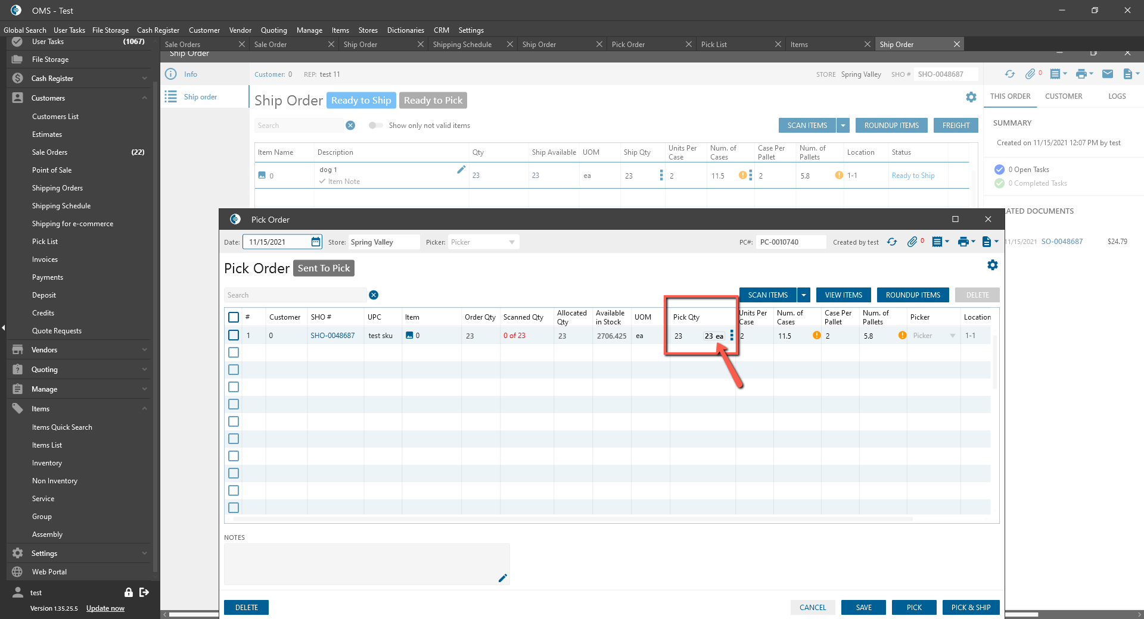Image resolution: width=1144 pixels, height=619 pixels.
Task: Toggle Show only not valid items switch
Action: coord(375,125)
